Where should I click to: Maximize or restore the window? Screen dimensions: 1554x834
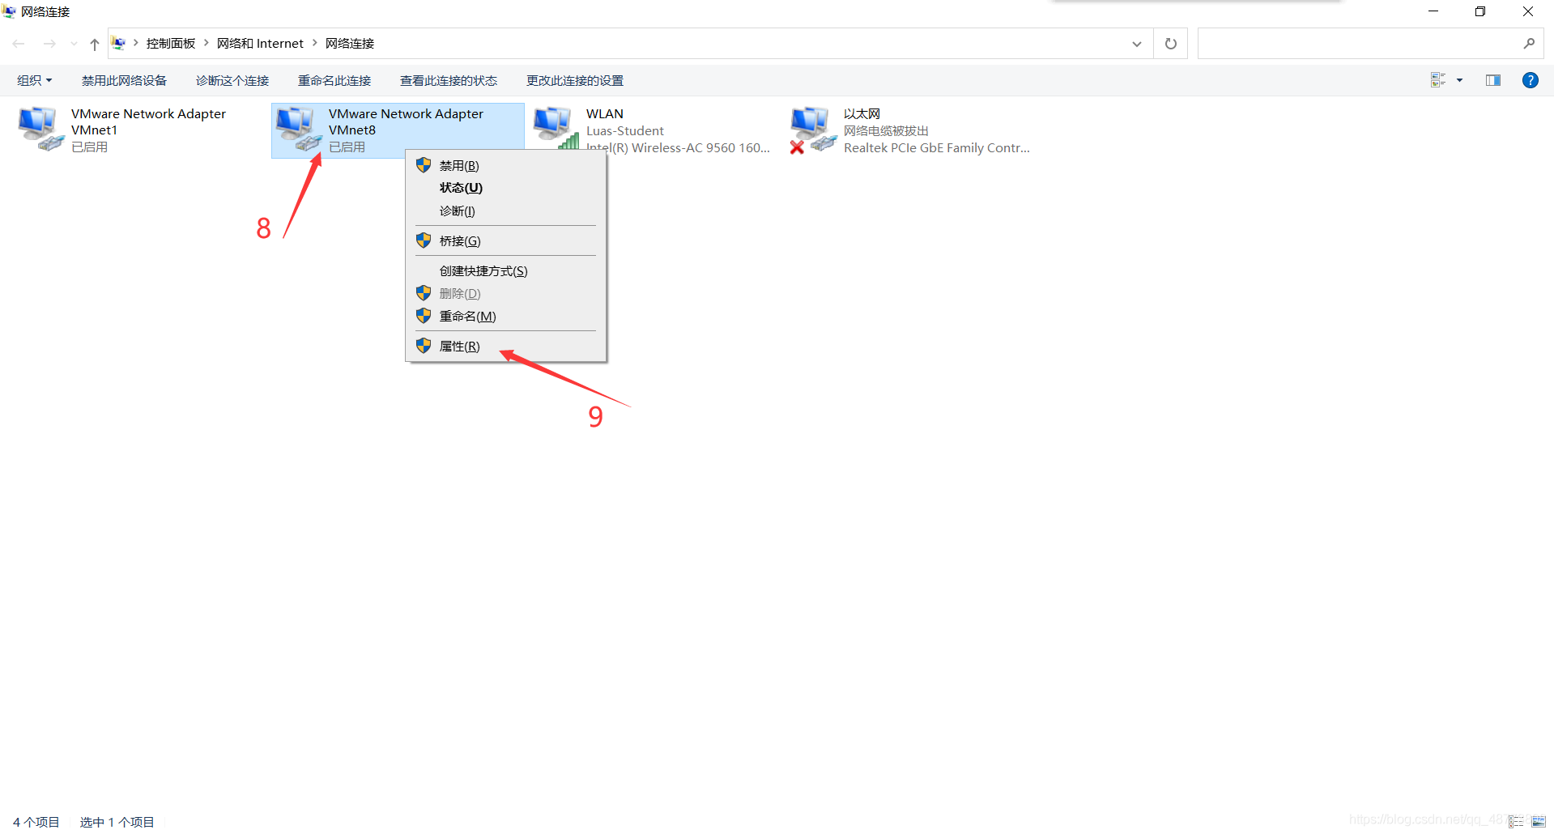tap(1480, 11)
